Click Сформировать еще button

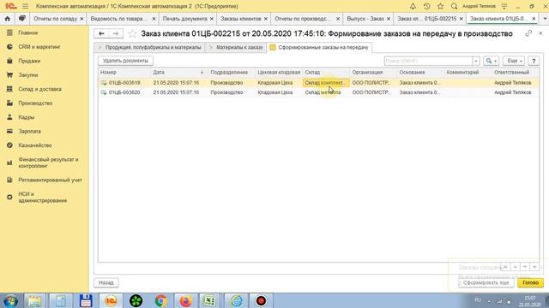tap(486, 282)
